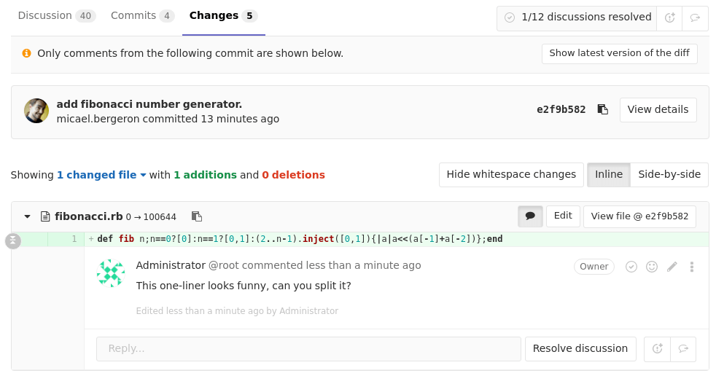Add emoji reaction to Administrator's comment
716x392 pixels.
click(652, 267)
